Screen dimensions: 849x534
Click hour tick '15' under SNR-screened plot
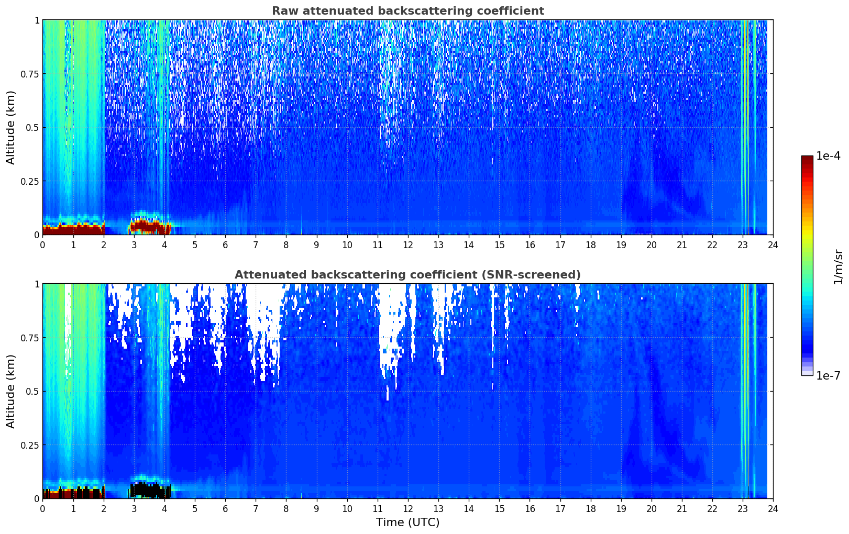499,508
